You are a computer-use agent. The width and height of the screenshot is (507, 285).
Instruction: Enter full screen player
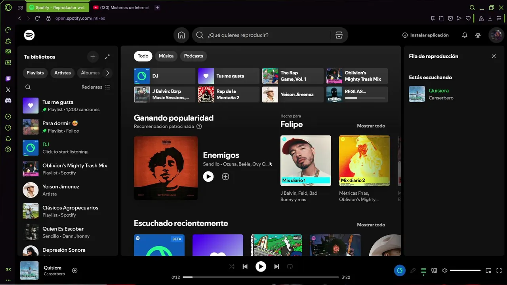[499, 271]
